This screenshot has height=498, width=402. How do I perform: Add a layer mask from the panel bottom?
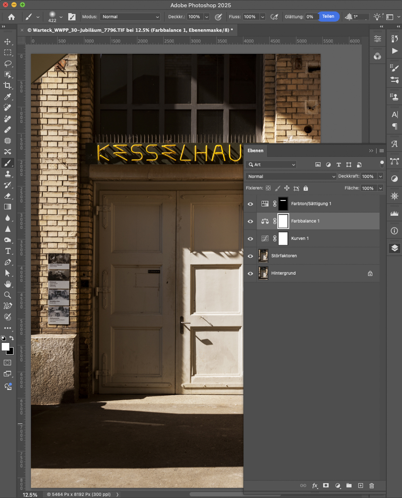pos(326,485)
